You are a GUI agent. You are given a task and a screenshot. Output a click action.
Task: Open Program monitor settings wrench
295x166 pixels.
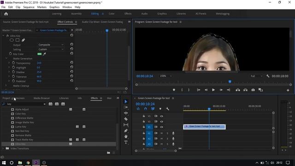point(268,76)
